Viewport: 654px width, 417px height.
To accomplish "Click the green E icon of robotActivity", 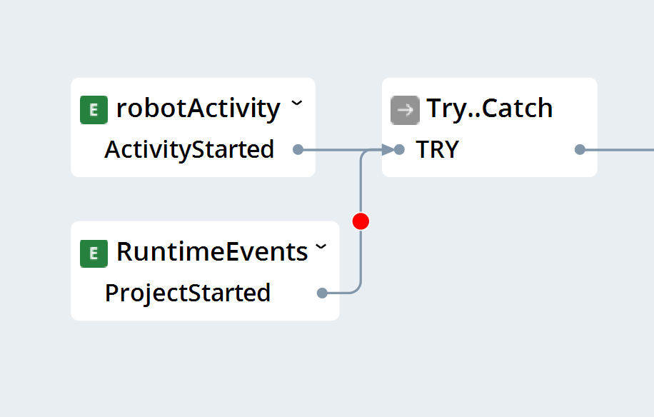I will coord(94,110).
